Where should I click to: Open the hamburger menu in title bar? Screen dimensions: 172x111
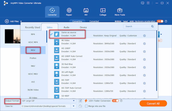pos(148,3)
